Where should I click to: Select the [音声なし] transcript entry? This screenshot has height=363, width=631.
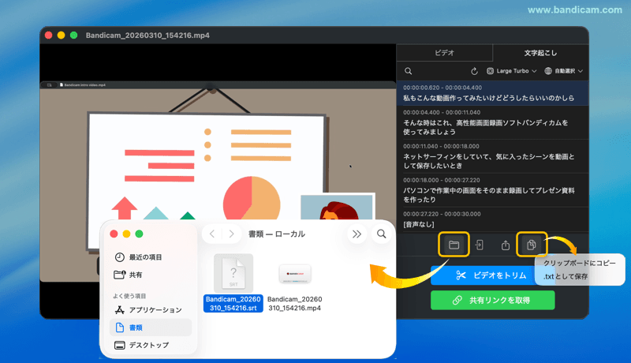tap(492, 219)
